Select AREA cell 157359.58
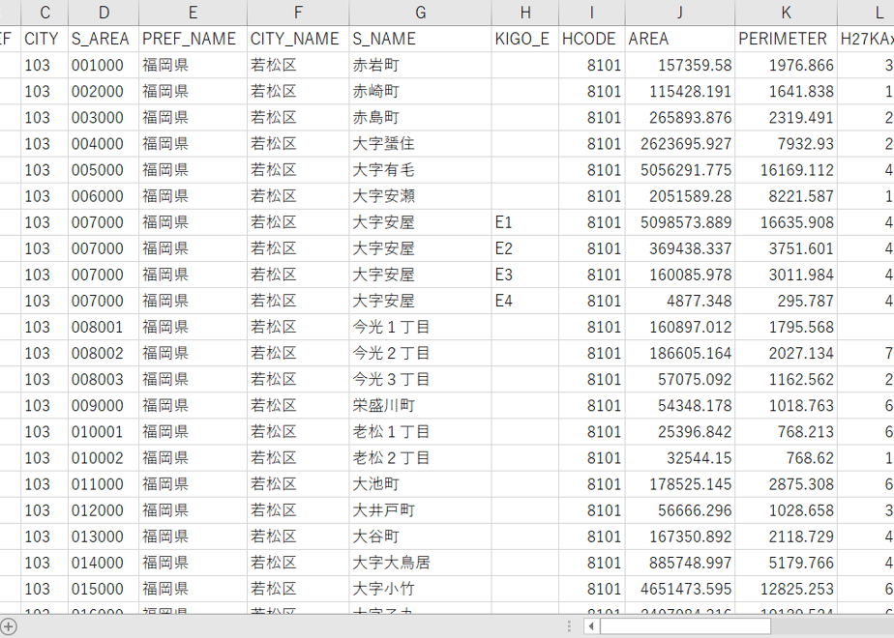 (679, 65)
